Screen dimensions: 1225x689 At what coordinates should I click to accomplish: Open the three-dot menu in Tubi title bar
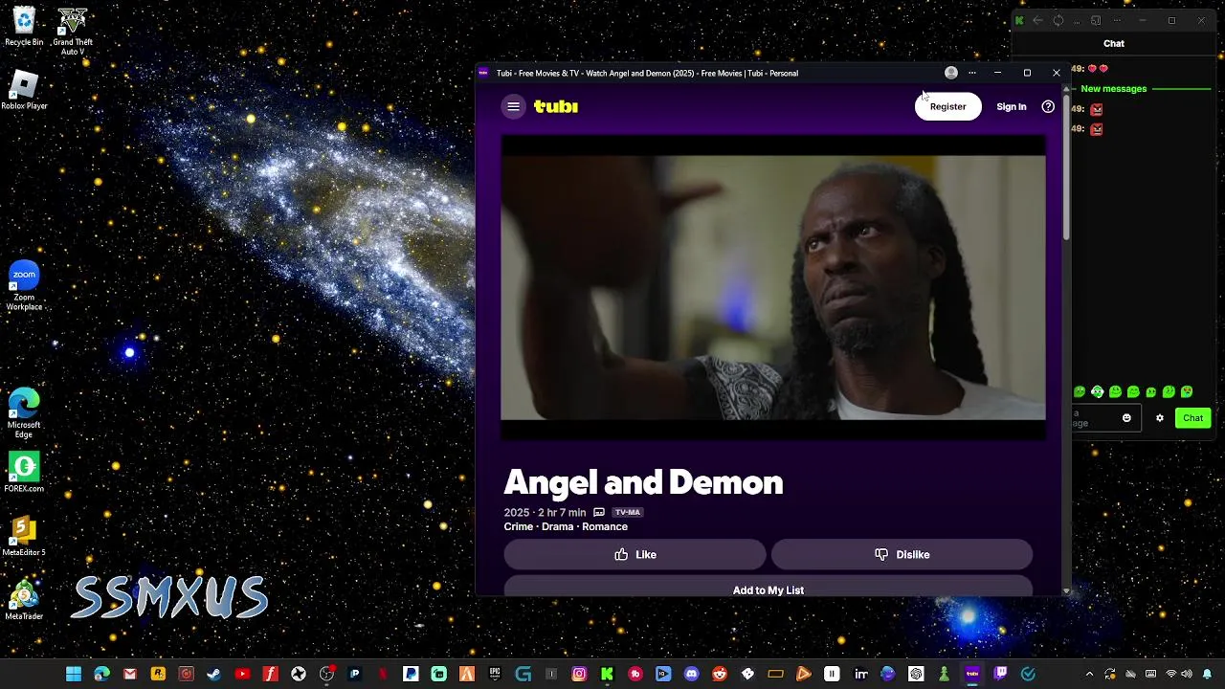click(x=972, y=73)
